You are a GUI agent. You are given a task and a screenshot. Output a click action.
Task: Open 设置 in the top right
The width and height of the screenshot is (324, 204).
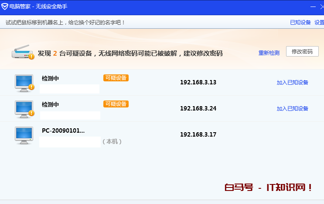pyautogui.click(x=319, y=22)
